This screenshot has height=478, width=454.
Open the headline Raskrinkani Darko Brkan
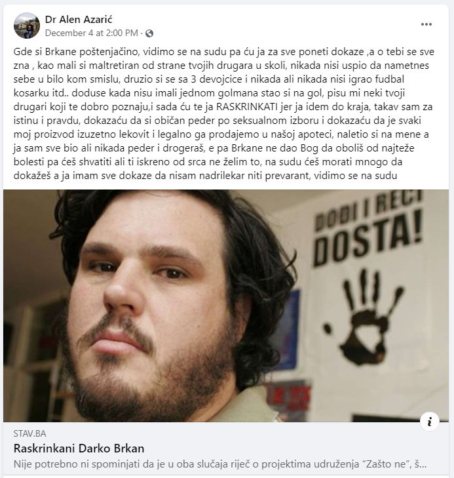pyautogui.click(x=79, y=448)
